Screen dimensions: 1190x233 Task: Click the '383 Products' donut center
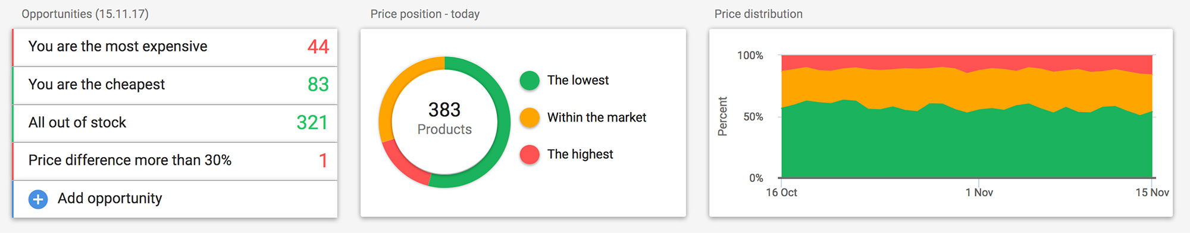coord(444,119)
